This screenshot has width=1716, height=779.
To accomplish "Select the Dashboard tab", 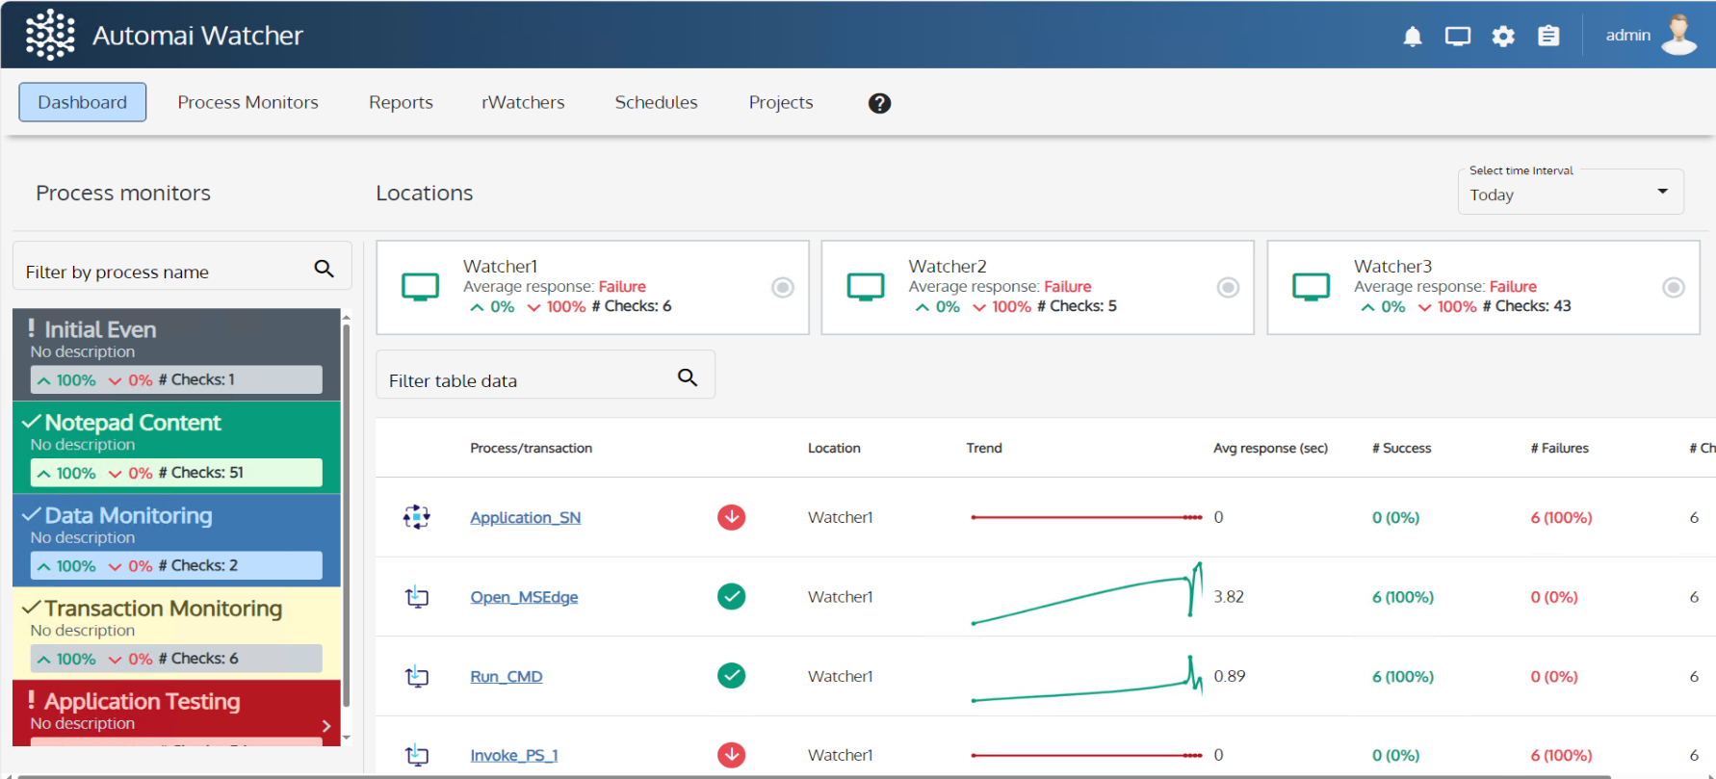I will [x=83, y=102].
